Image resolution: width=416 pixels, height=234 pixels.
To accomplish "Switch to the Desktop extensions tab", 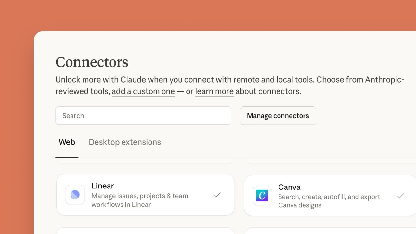I will pos(125,142).
